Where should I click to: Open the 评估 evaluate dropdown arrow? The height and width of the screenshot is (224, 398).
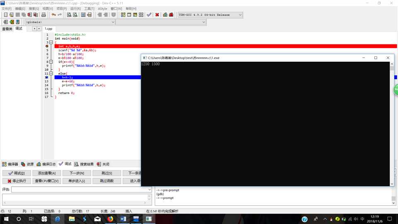click(x=149, y=190)
